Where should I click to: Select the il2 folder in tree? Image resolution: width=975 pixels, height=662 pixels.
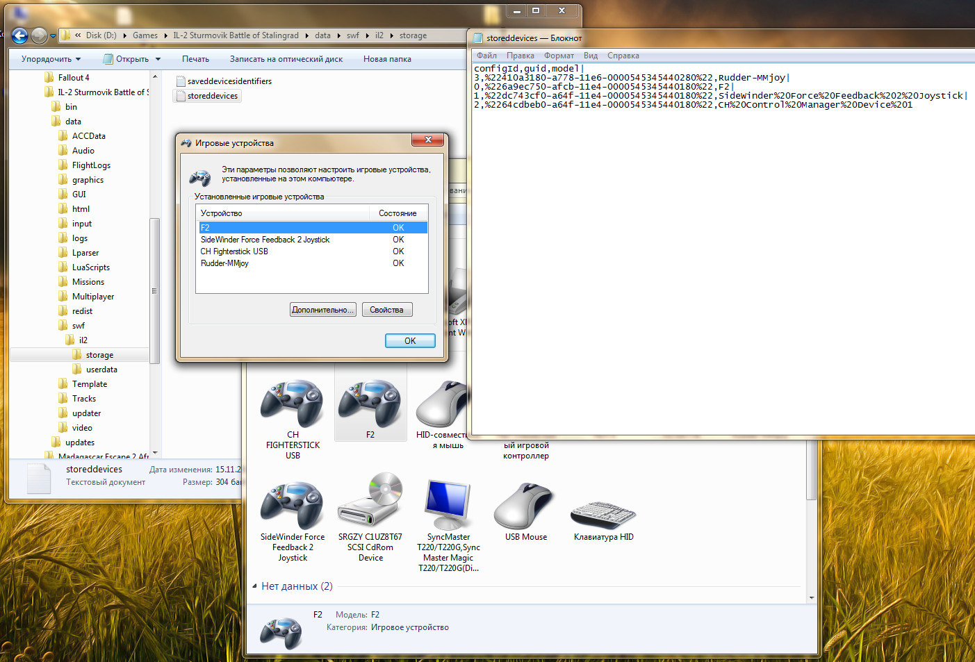(x=77, y=340)
